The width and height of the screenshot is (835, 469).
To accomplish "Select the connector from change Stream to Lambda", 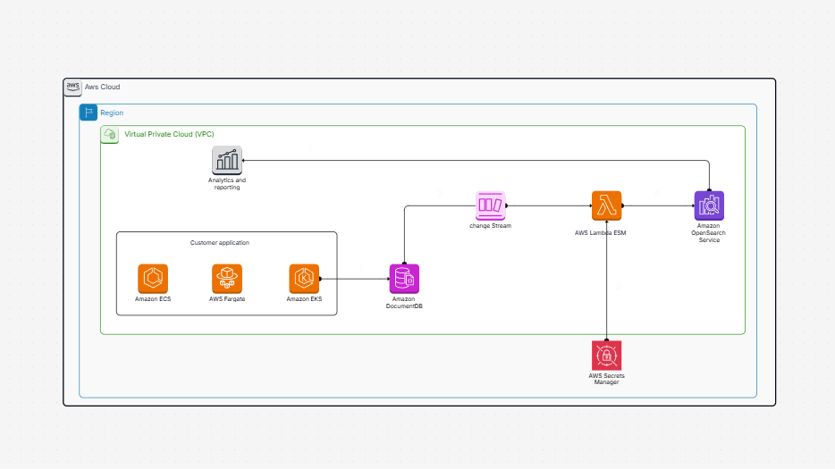I will coord(549,205).
